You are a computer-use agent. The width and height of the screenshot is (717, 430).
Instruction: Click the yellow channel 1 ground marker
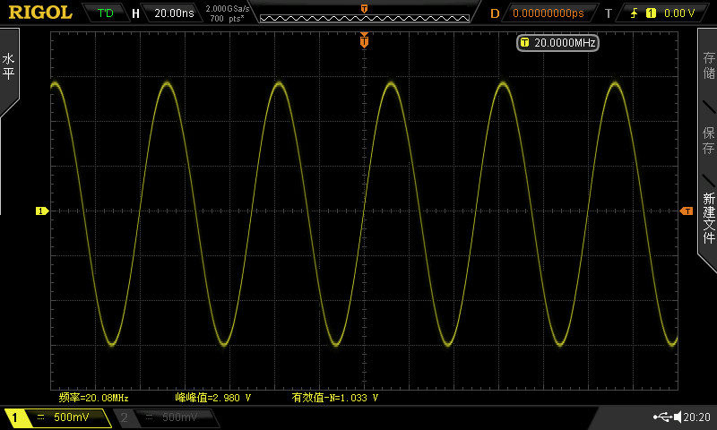coord(41,211)
